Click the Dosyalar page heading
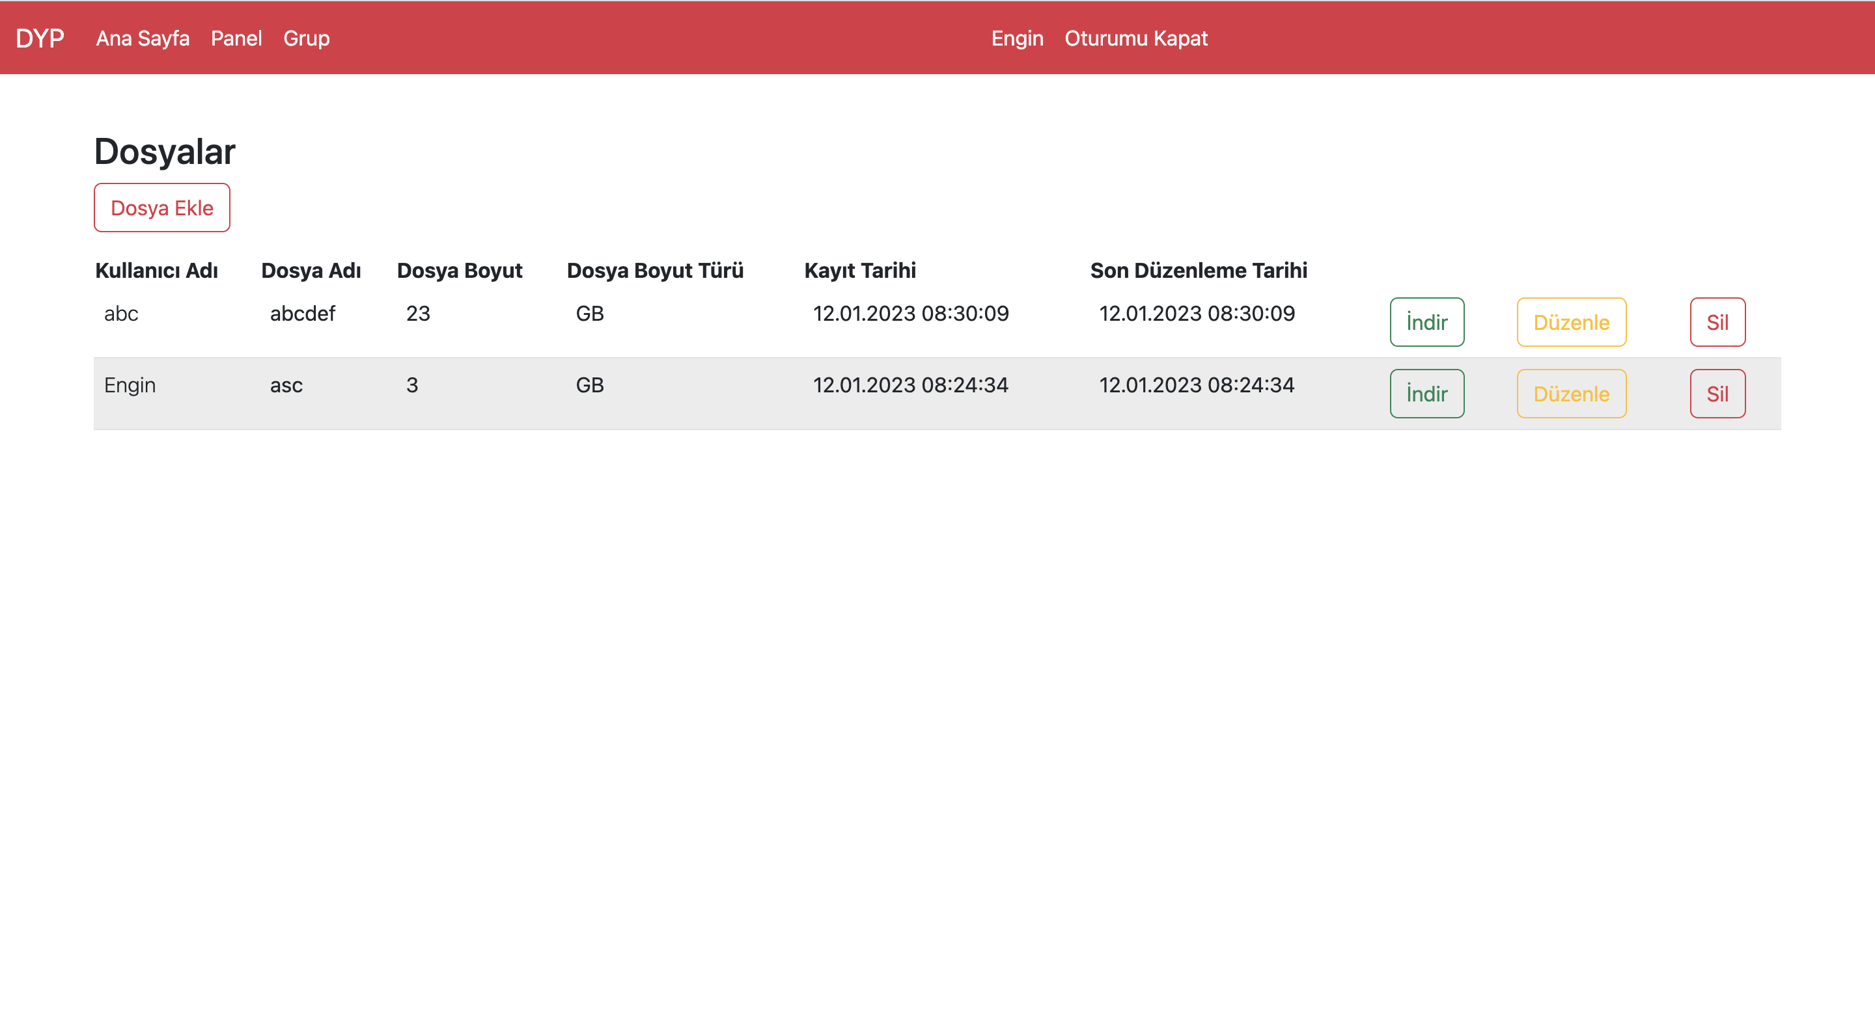This screenshot has height=1028, width=1875. 165,152
